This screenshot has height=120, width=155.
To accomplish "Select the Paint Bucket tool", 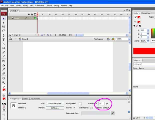I will tap(4, 65).
